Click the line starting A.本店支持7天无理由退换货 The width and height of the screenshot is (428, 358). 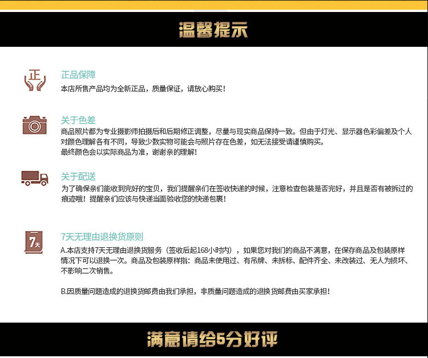click(233, 251)
